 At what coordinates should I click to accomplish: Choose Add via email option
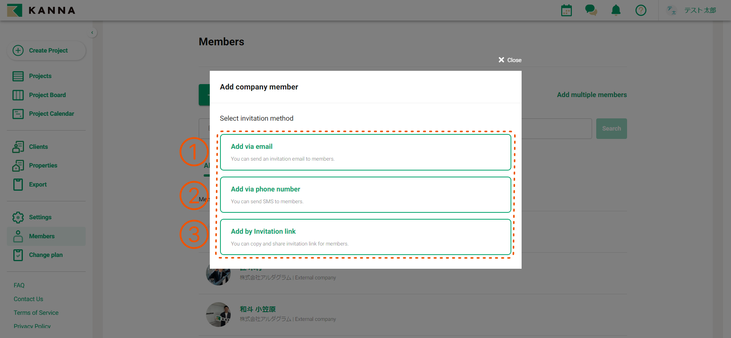pyautogui.click(x=365, y=152)
